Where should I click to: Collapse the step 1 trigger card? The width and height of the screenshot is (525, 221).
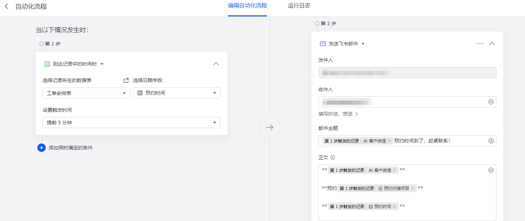pyautogui.click(x=216, y=64)
